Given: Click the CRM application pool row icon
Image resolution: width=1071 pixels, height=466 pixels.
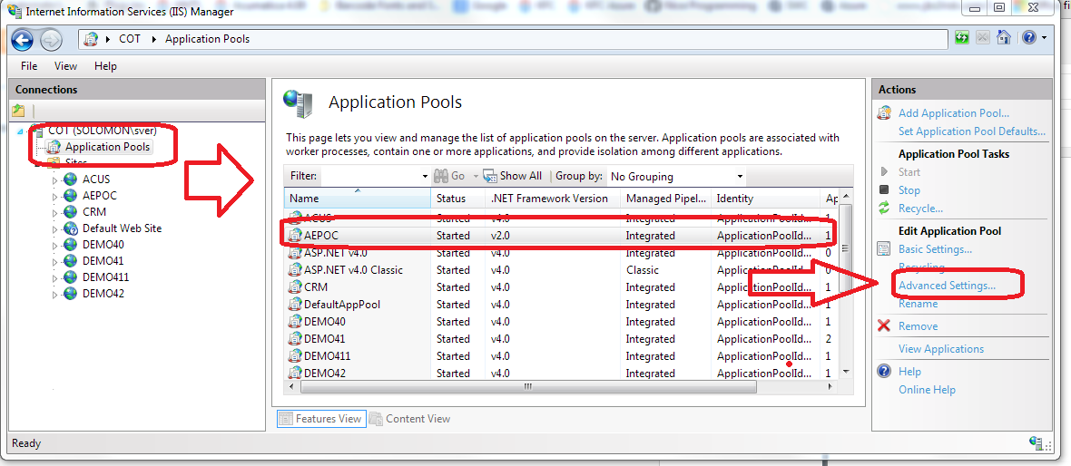Looking at the screenshot, I should click(x=295, y=287).
